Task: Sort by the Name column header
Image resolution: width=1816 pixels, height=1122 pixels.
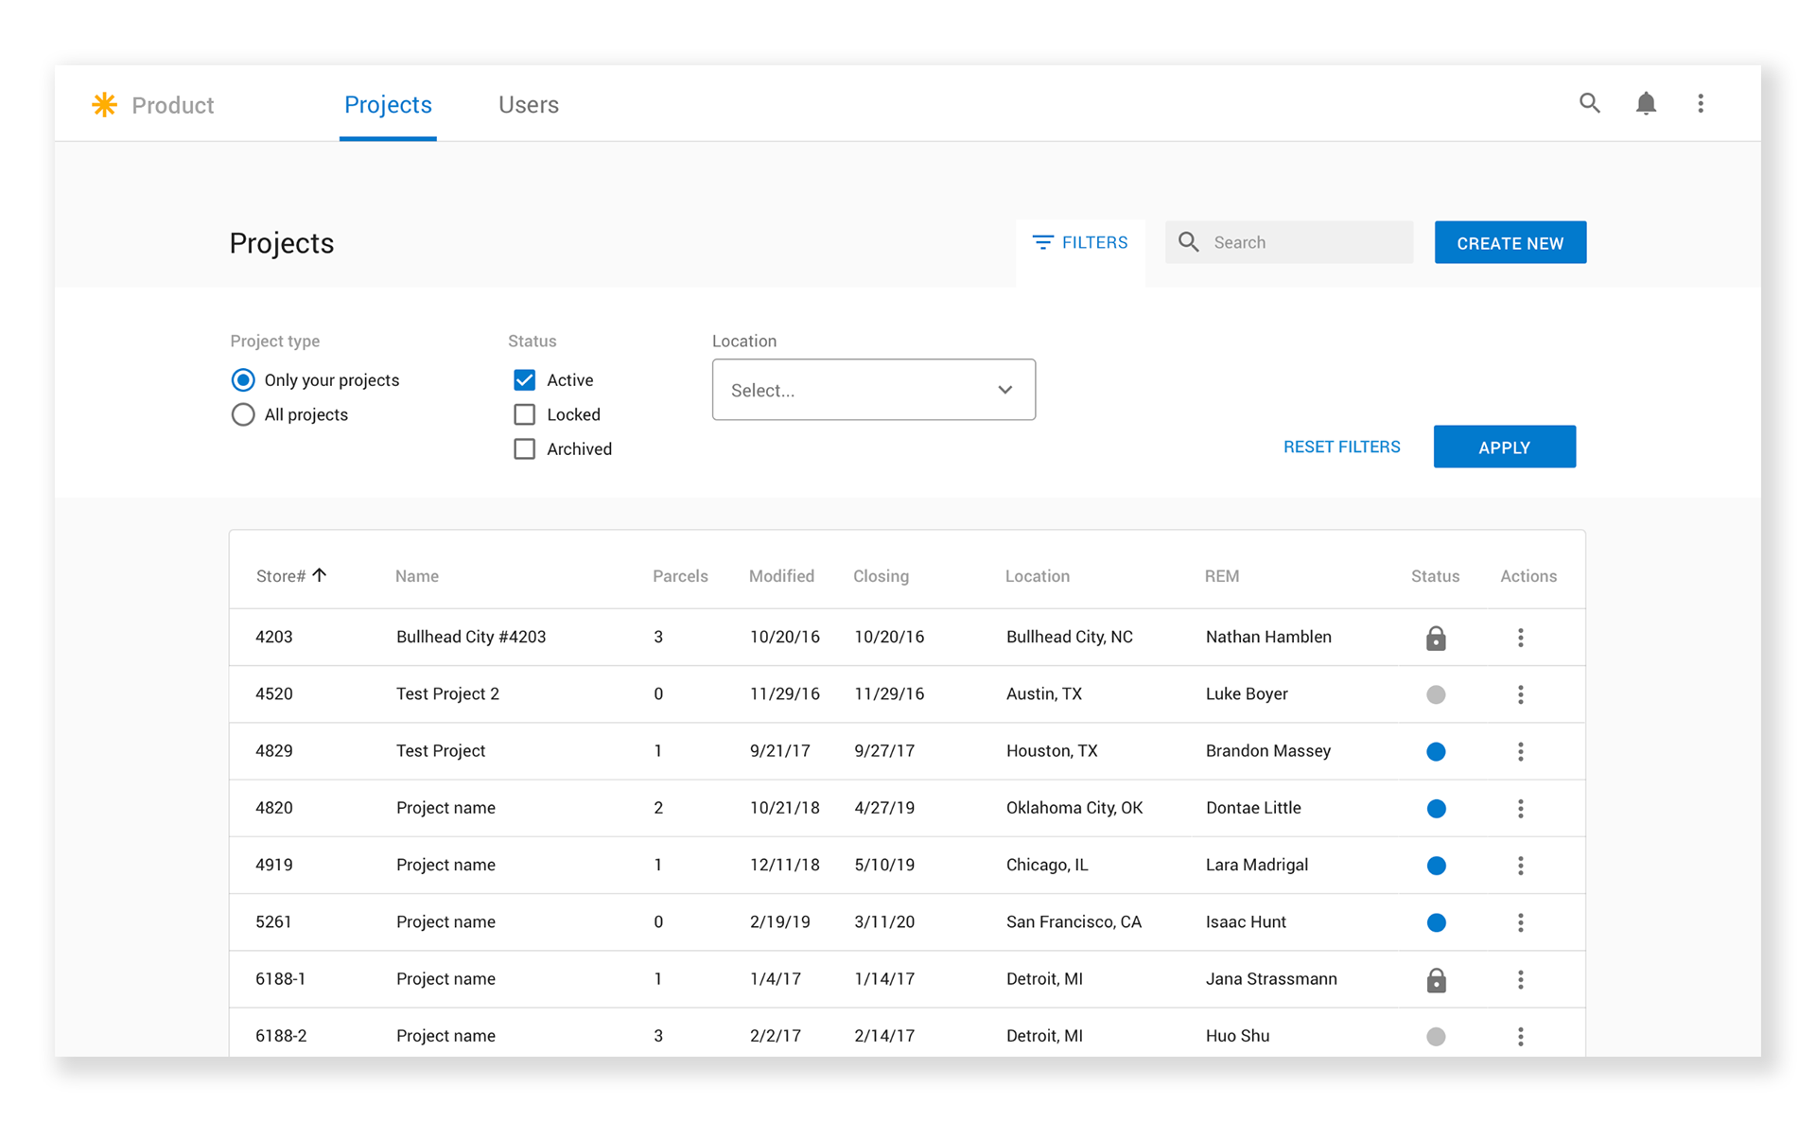Action: point(417,576)
